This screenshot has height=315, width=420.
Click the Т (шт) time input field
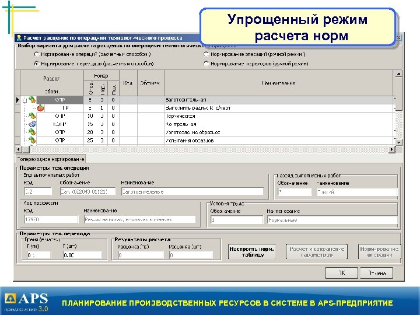82,255
